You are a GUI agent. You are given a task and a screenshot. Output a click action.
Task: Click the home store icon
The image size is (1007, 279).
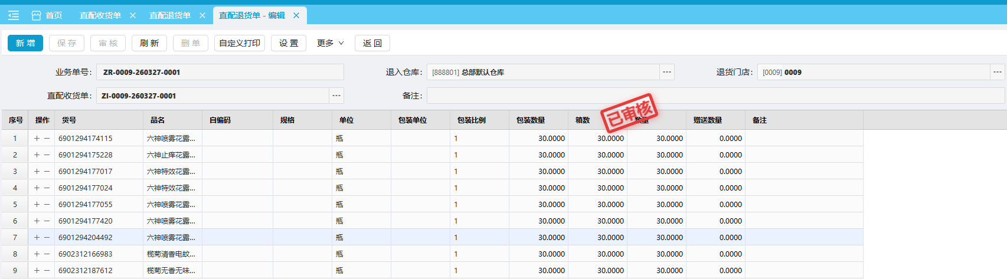(x=36, y=15)
